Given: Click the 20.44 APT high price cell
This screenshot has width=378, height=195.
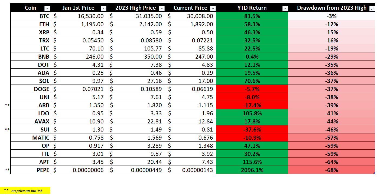Looking at the screenshot, I should [136, 162].
